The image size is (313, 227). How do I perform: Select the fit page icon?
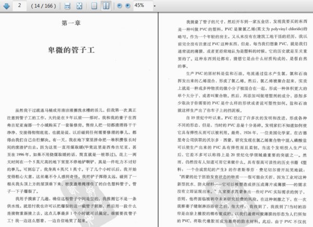[79, 6]
